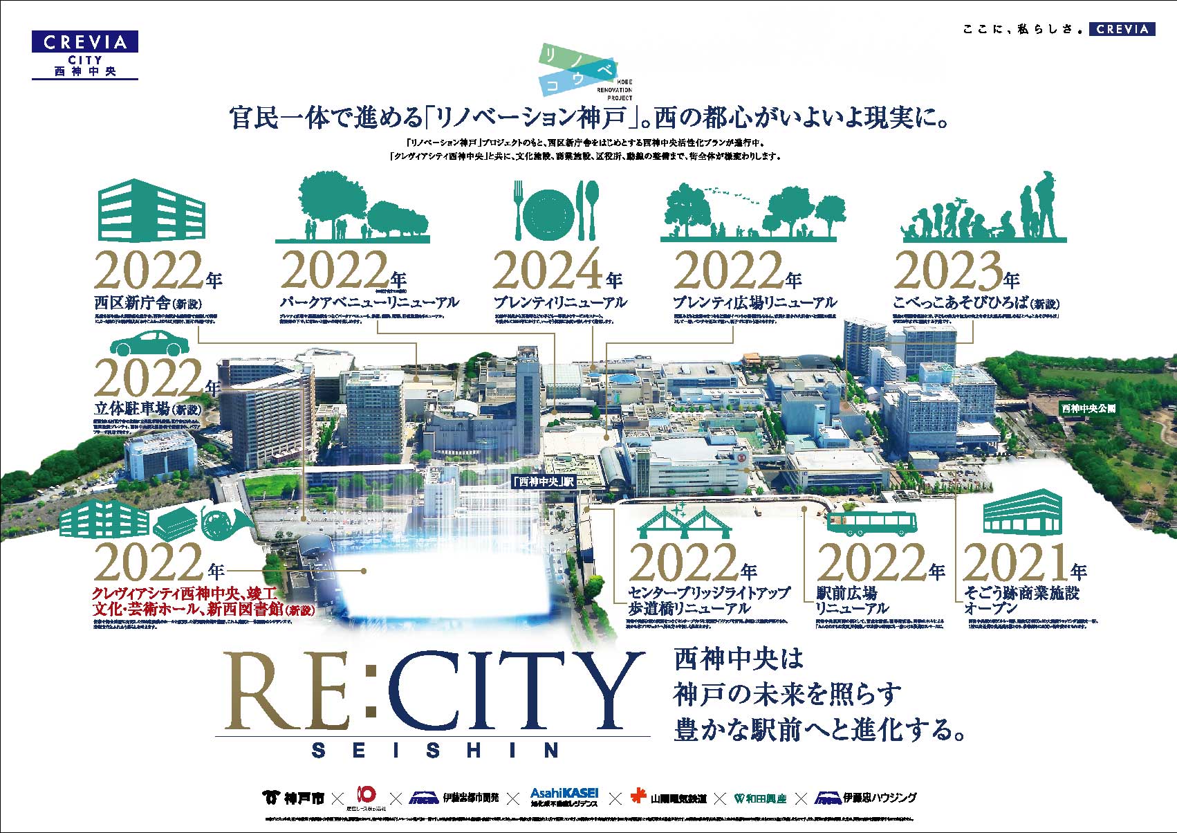Click the ここに、私らしさ。 tagline
This screenshot has width=1177, height=833.
[x=1022, y=29]
